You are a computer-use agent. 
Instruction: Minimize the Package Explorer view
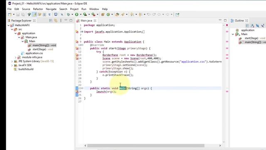click(x=66, y=20)
